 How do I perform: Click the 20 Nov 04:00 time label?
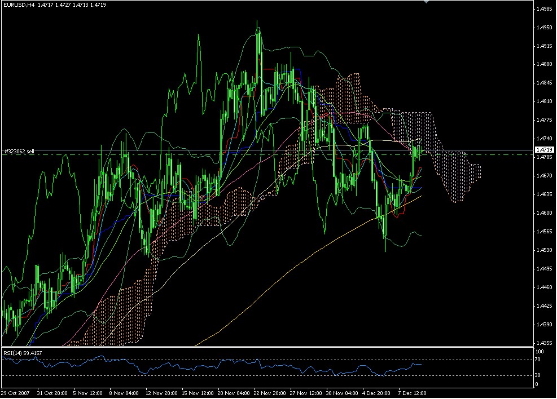click(x=234, y=393)
